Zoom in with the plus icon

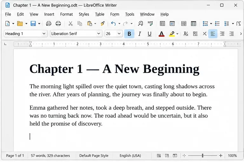220,155
